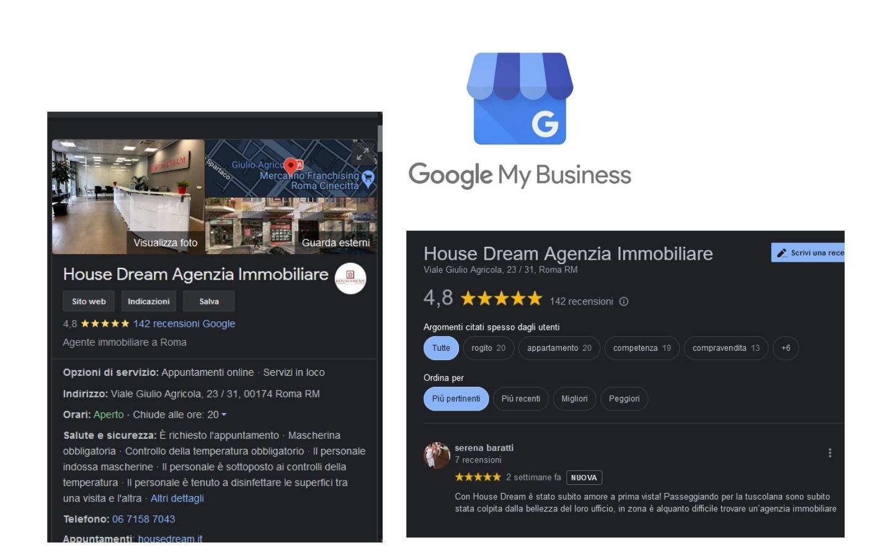The width and height of the screenshot is (893, 558).
Task: Click the knowledge panel scrollbar
Action: [x=380, y=138]
